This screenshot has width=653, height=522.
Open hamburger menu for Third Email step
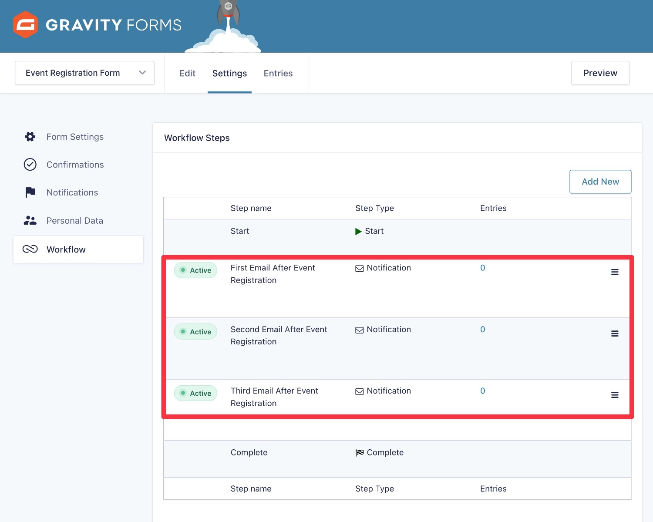point(615,395)
